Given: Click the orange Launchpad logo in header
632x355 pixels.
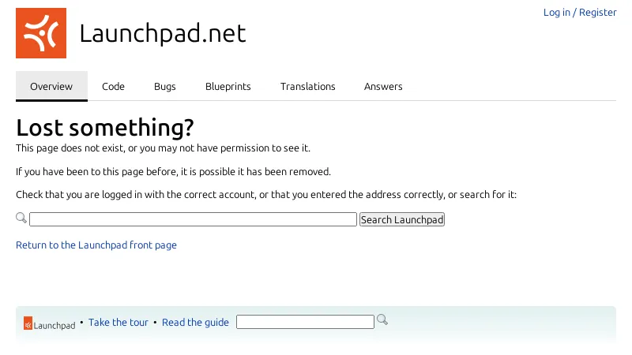Looking at the screenshot, I should click(41, 33).
